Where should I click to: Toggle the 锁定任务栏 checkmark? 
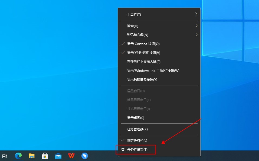(137, 141)
